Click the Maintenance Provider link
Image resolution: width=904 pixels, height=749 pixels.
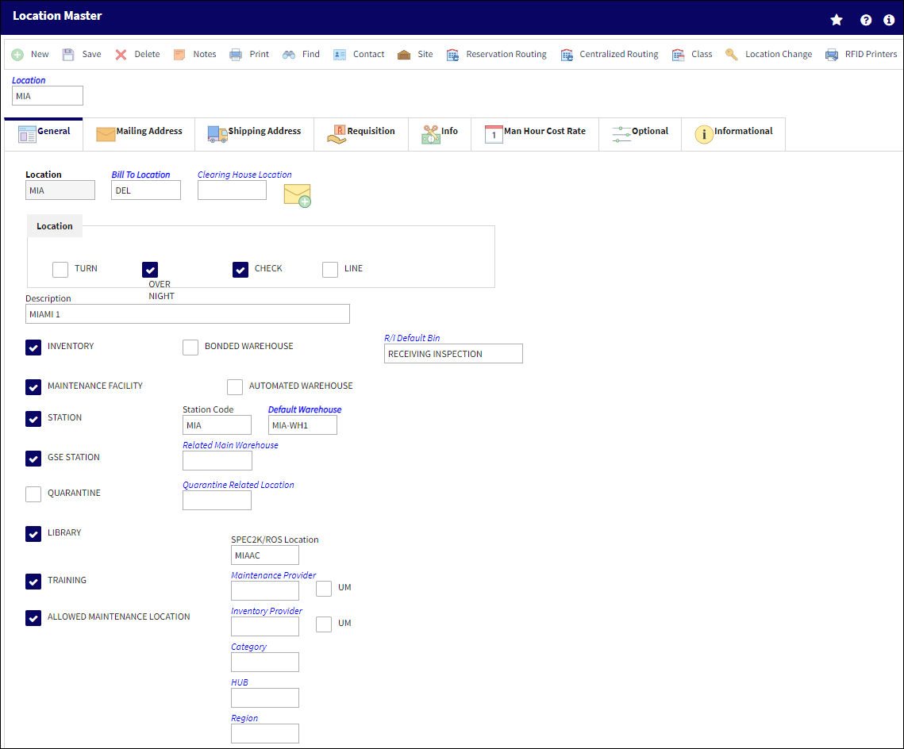coord(274,575)
